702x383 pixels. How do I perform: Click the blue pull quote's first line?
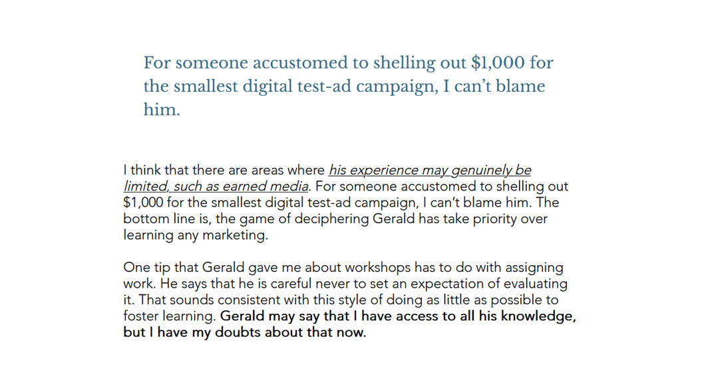coord(348,63)
